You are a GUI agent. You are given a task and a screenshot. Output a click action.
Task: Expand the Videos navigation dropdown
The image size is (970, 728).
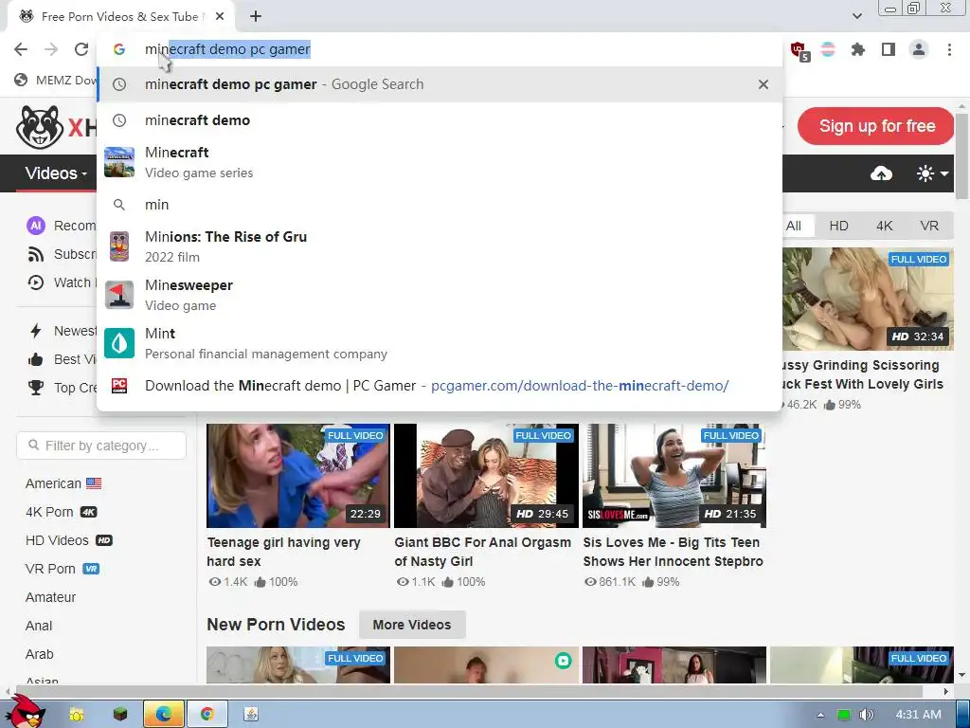56,173
